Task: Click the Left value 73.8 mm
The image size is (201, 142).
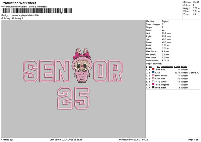Action: click(166, 33)
